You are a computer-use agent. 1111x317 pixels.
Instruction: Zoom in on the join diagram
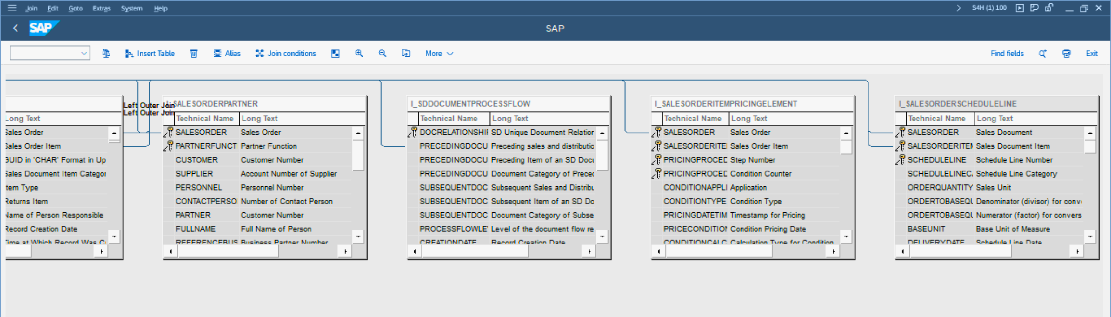[359, 53]
